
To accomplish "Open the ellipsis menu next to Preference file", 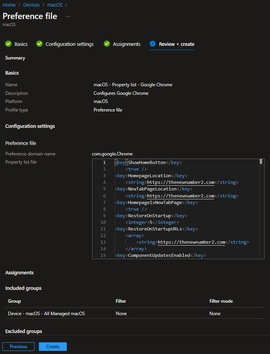I will [68, 16].
